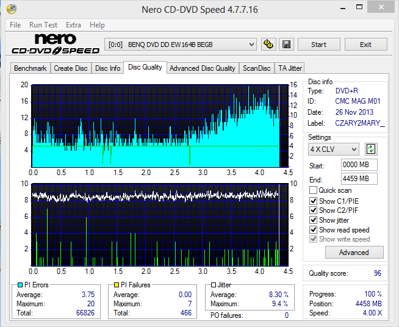Click the PI Failures total 466
This screenshot has width=399, height=327.
click(x=186, y=313)
